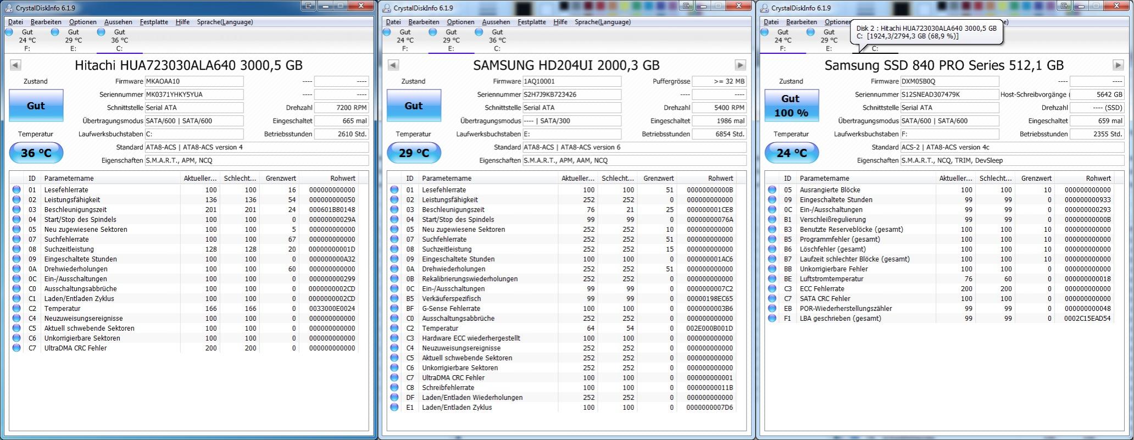Screen dimensions: 1134x440
Task: Open Bearbeiten menu in Samsung SSD 840 window
Action: (802, 22)
